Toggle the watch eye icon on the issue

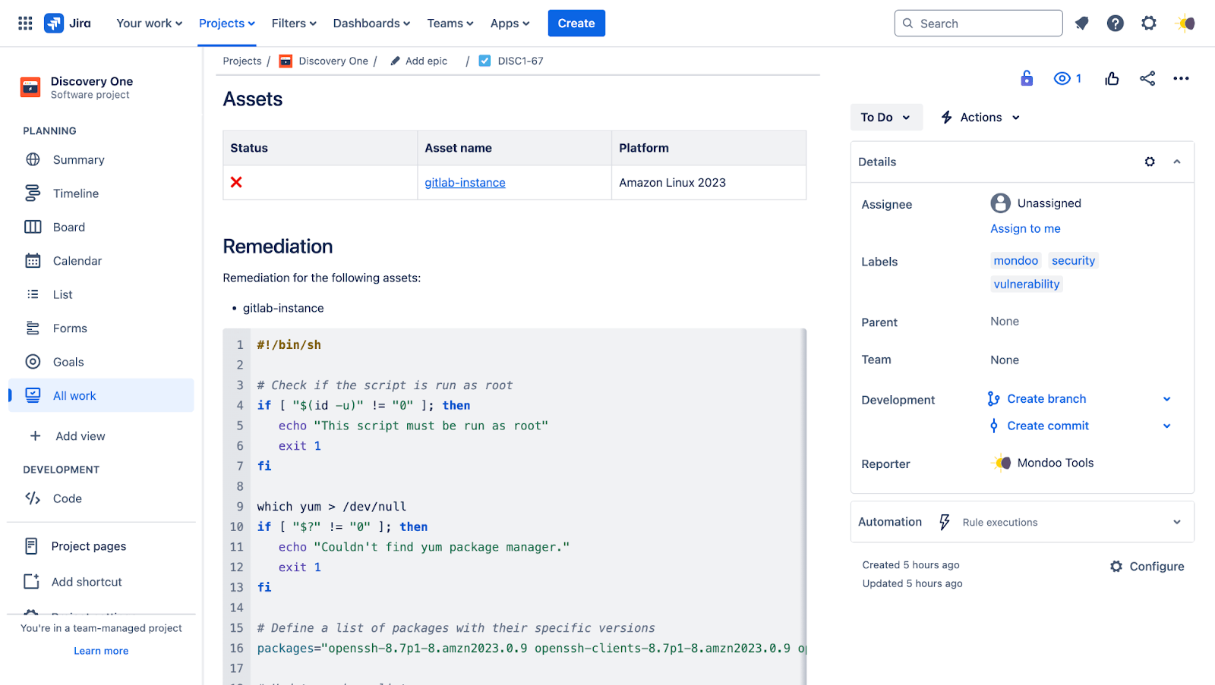[1062, 78]
